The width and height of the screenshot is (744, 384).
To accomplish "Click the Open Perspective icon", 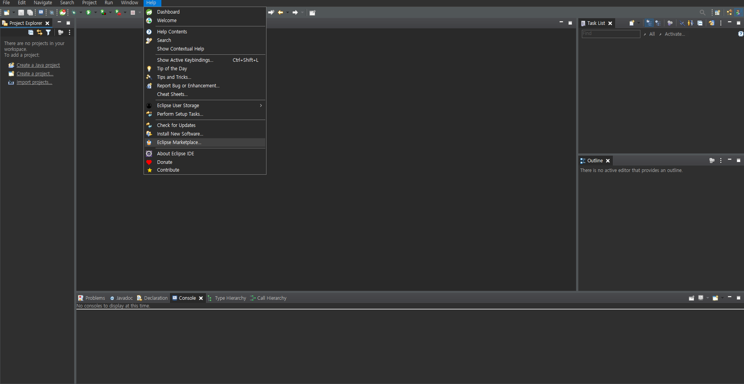I will [718, 12].
